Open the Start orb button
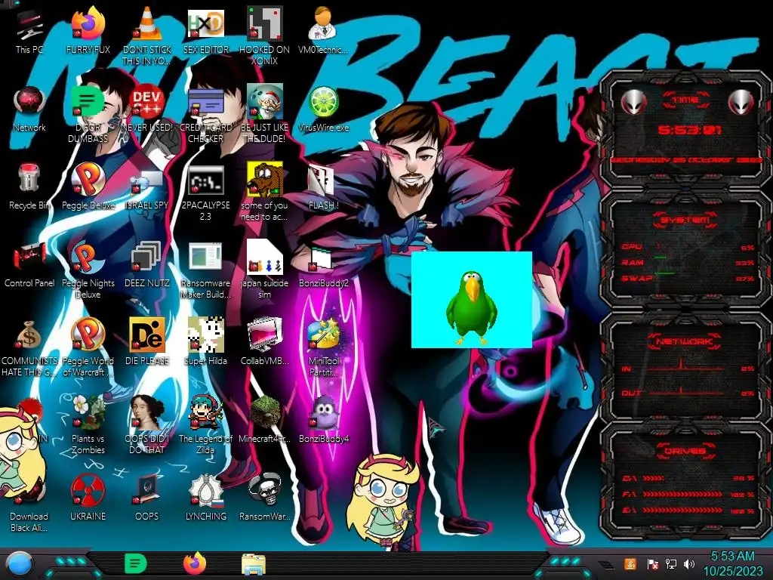 [x=18, y=565]
